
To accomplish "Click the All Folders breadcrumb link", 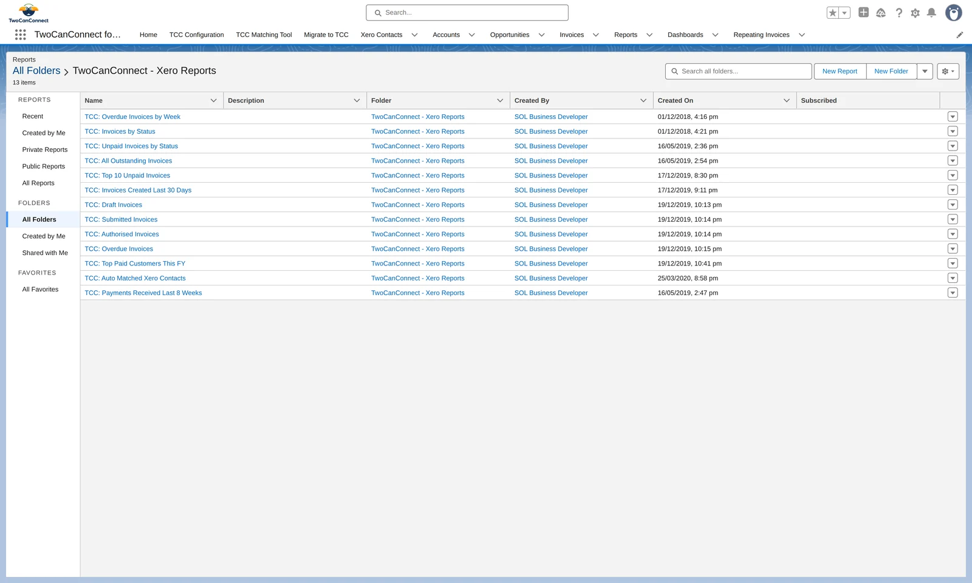I will pos(36,70).
